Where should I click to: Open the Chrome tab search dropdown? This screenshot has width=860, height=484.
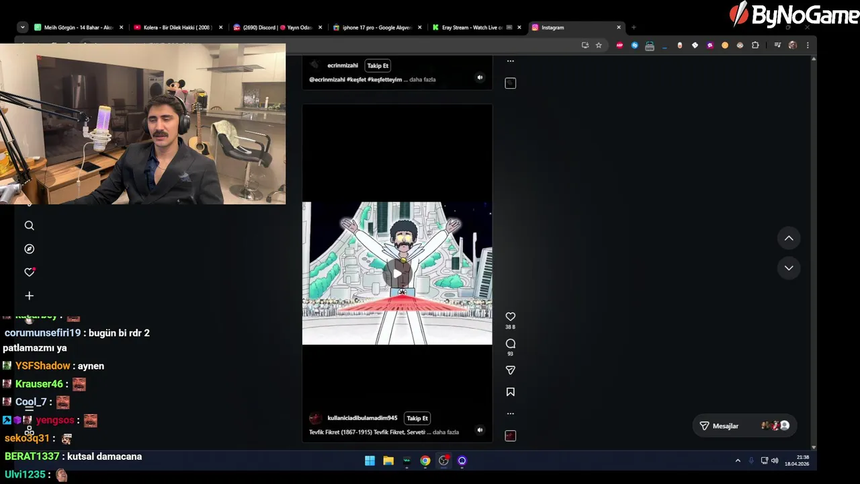[x=22, y=28]
